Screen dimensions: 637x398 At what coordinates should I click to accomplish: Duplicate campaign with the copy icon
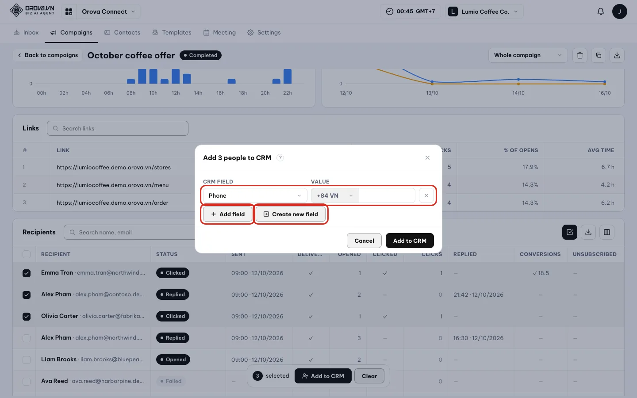[x=598, y=55]
